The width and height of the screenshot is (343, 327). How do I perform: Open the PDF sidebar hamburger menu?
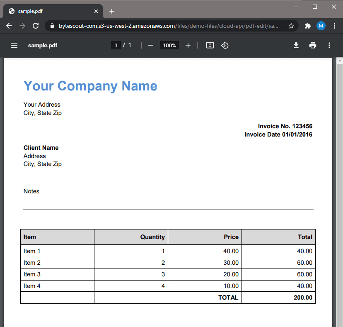point(14,45)
